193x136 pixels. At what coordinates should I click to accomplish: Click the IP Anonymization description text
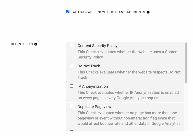click(x=128, y=95)
